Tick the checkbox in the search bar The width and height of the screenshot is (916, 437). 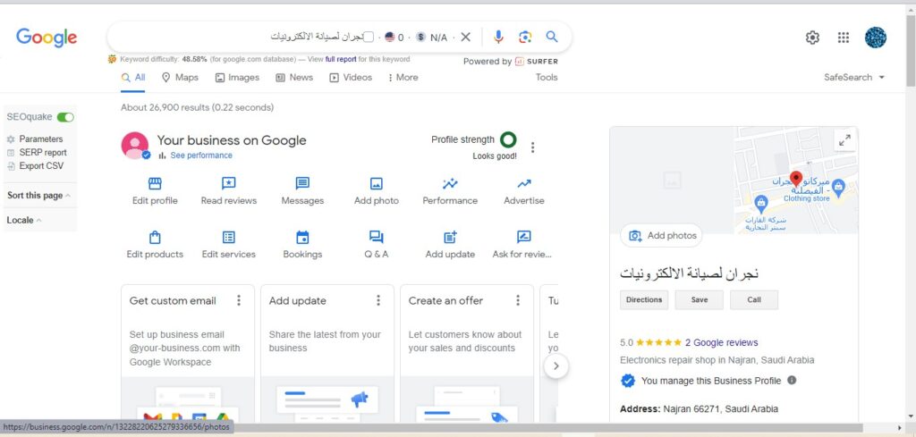pos(368,38)
